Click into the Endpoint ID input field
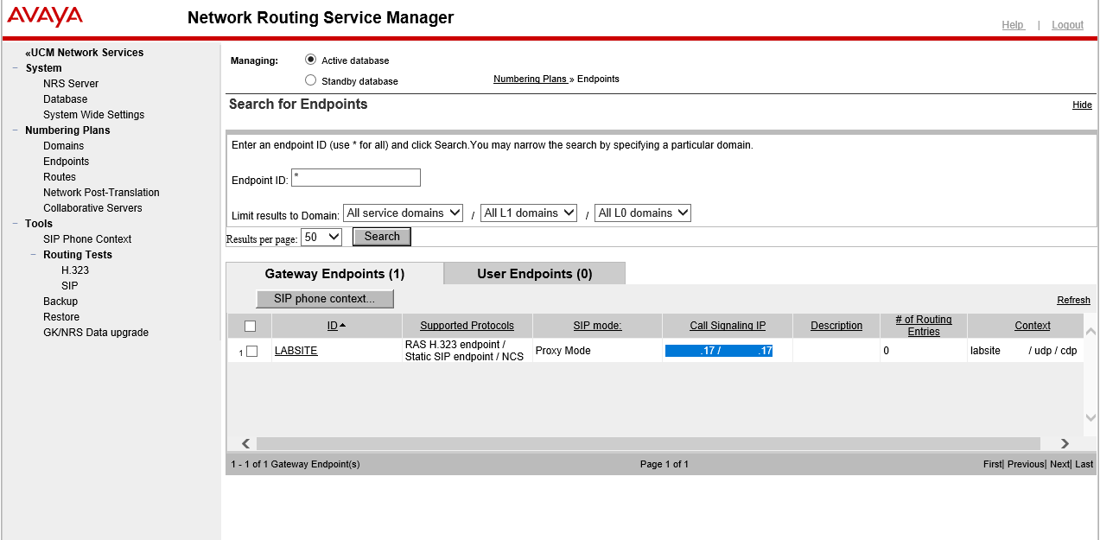This screenshot has width=1100, height=540. click(x=356, y=178)
